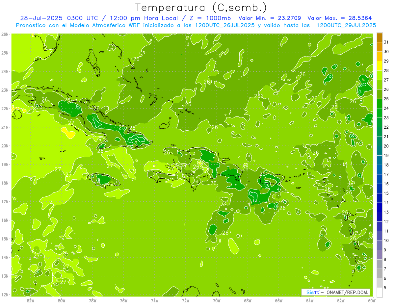Viewport: 395px width, 305px height.
Task: Click the color scale value 20
Action: (x=386, y=146)
